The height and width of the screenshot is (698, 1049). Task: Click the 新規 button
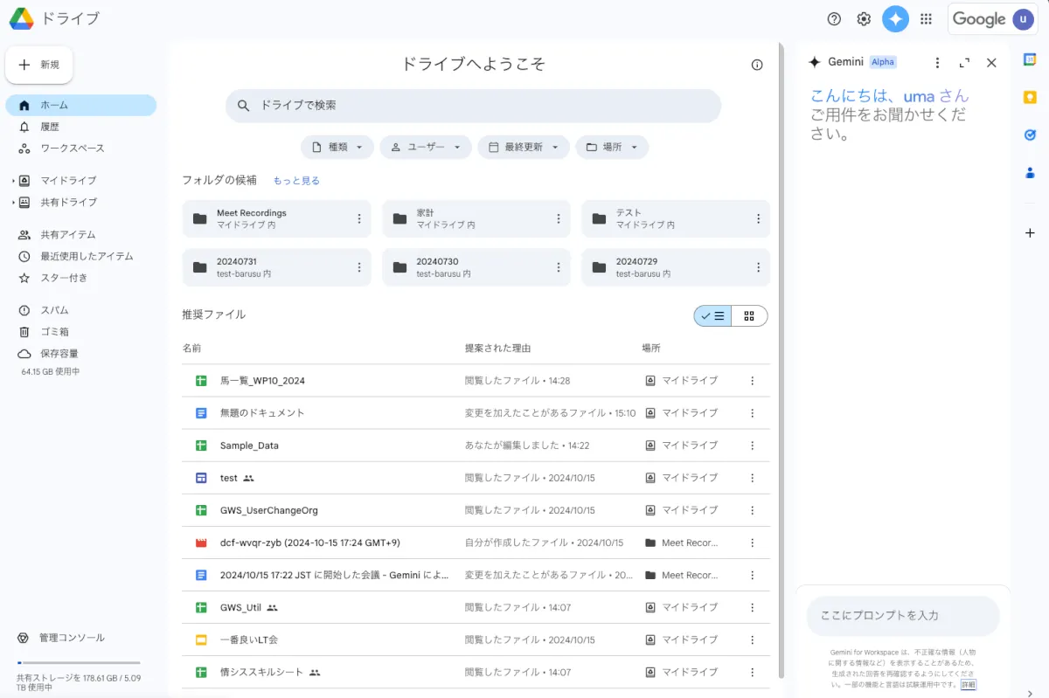click(39, 65)
